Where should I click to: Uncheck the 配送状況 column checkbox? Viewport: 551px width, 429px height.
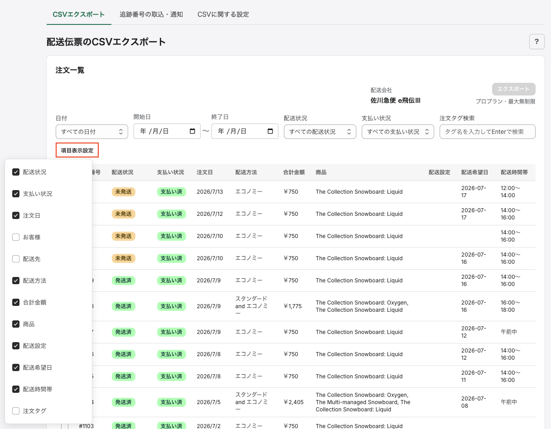[16, 172]
